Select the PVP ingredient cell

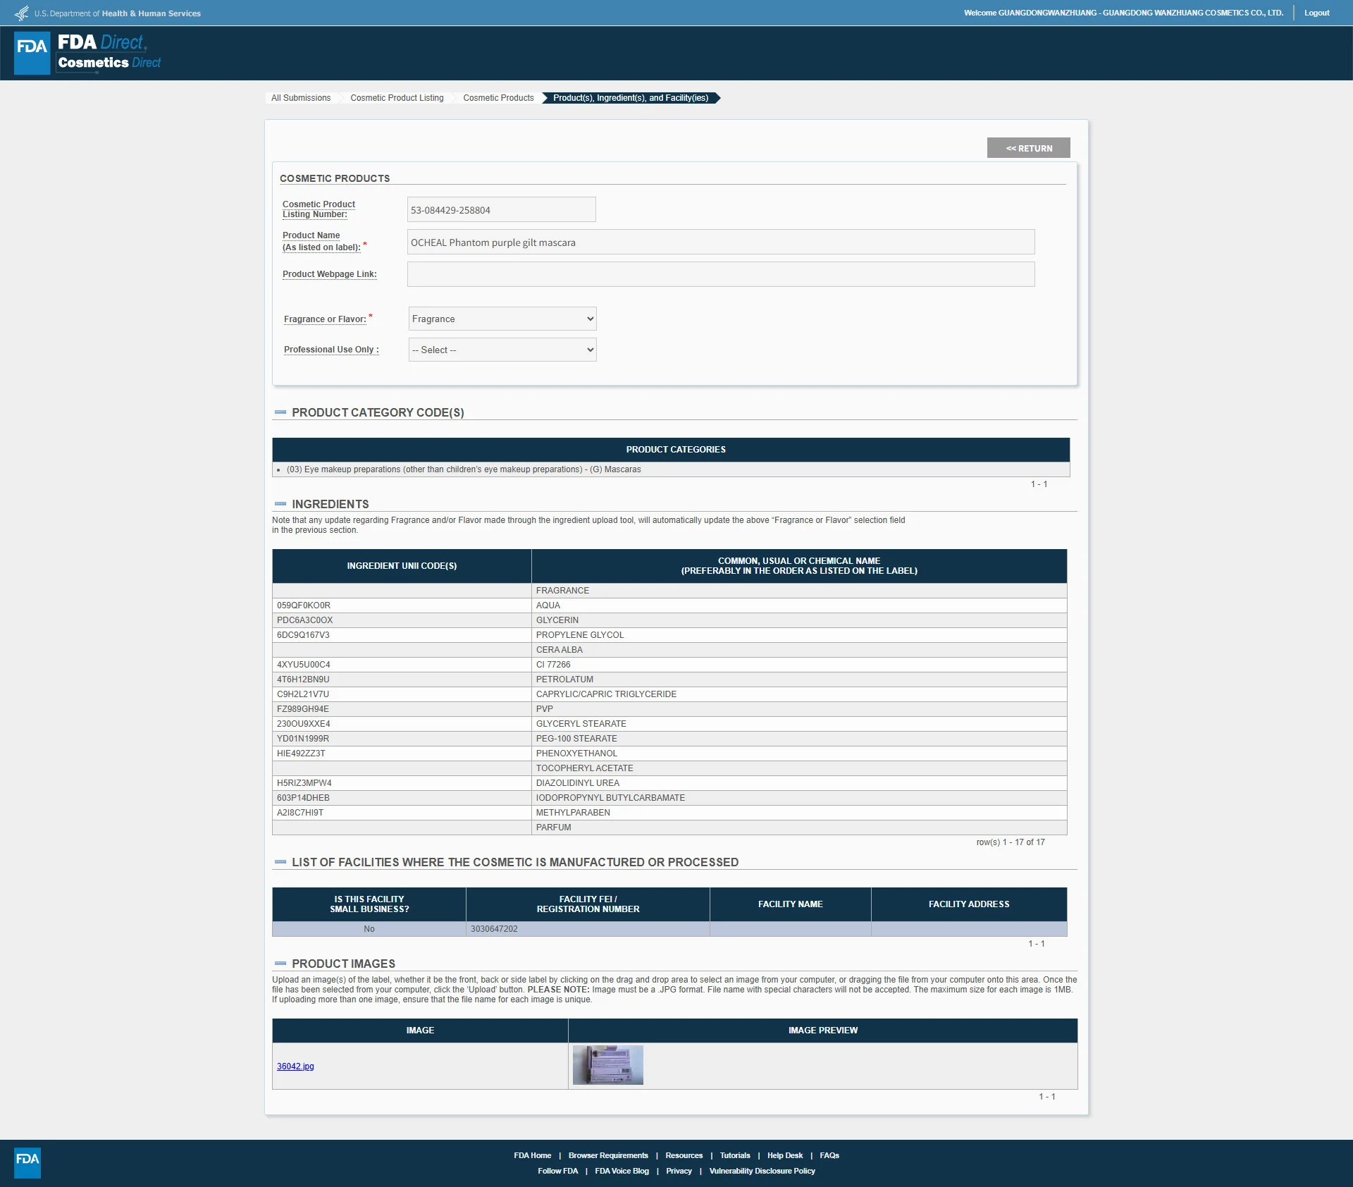(799, 709)
